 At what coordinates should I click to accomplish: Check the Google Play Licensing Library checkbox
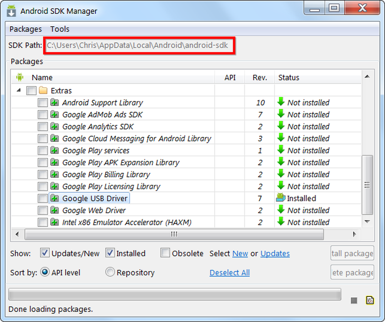pos(43,186)
